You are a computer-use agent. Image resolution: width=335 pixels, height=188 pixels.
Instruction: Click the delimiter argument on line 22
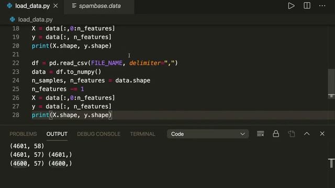[x=144, y=63]
